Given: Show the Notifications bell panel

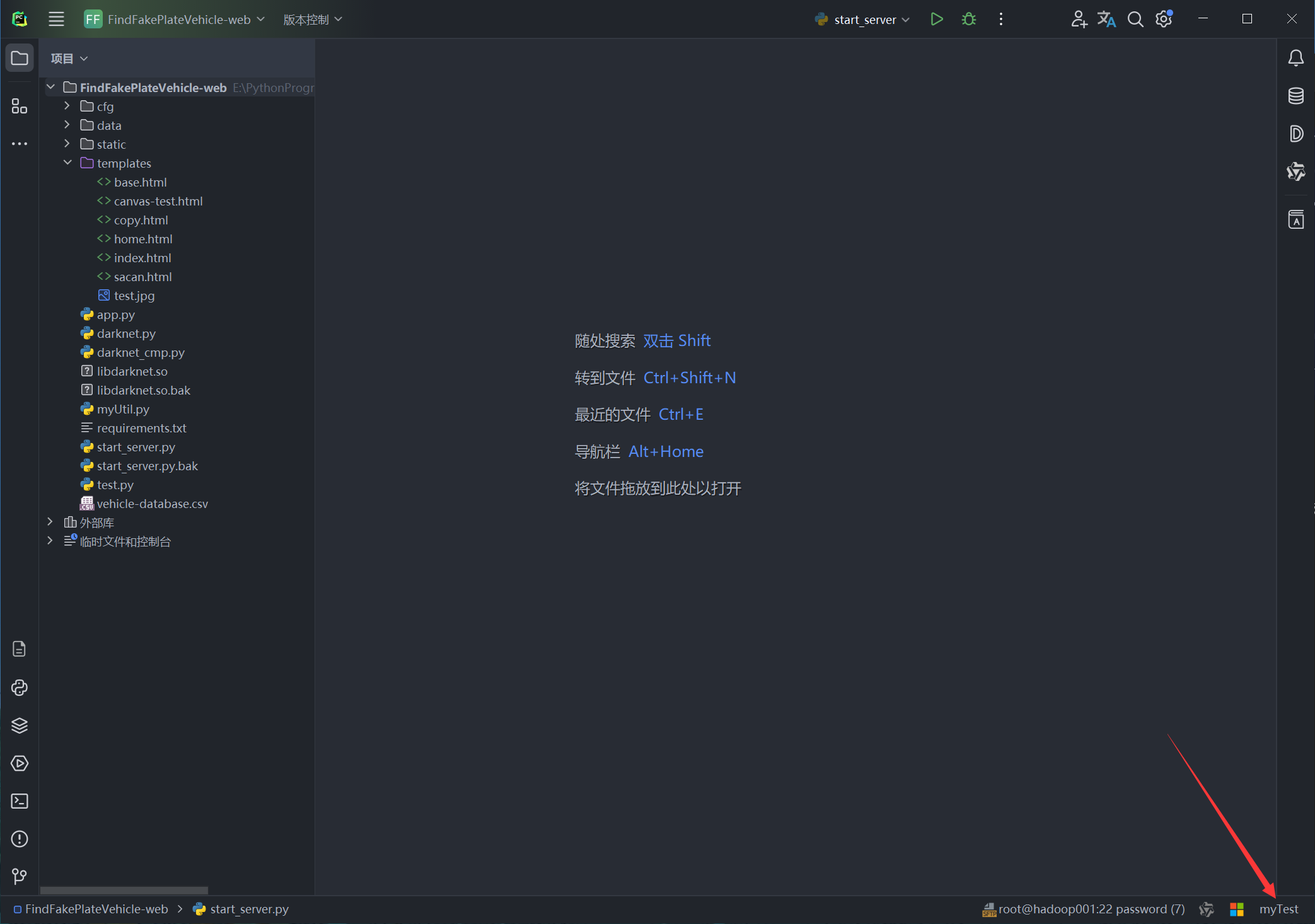Looking at the screenshot, I should [x=1296, y=58].
